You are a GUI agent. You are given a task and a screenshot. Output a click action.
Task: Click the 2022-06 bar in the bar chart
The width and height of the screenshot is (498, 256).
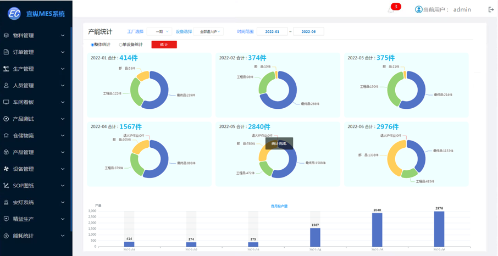pyautogui.click(x=439, y=230)
